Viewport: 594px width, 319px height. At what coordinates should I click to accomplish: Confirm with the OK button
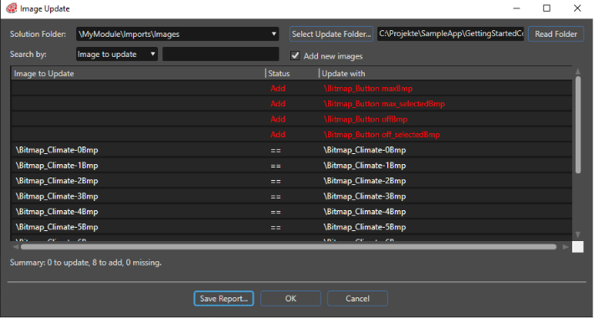290,299
